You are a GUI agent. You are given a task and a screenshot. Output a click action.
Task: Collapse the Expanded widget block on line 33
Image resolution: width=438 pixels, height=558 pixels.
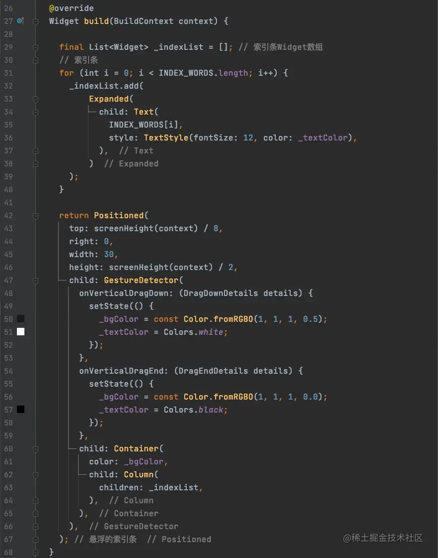pos(35,99)
